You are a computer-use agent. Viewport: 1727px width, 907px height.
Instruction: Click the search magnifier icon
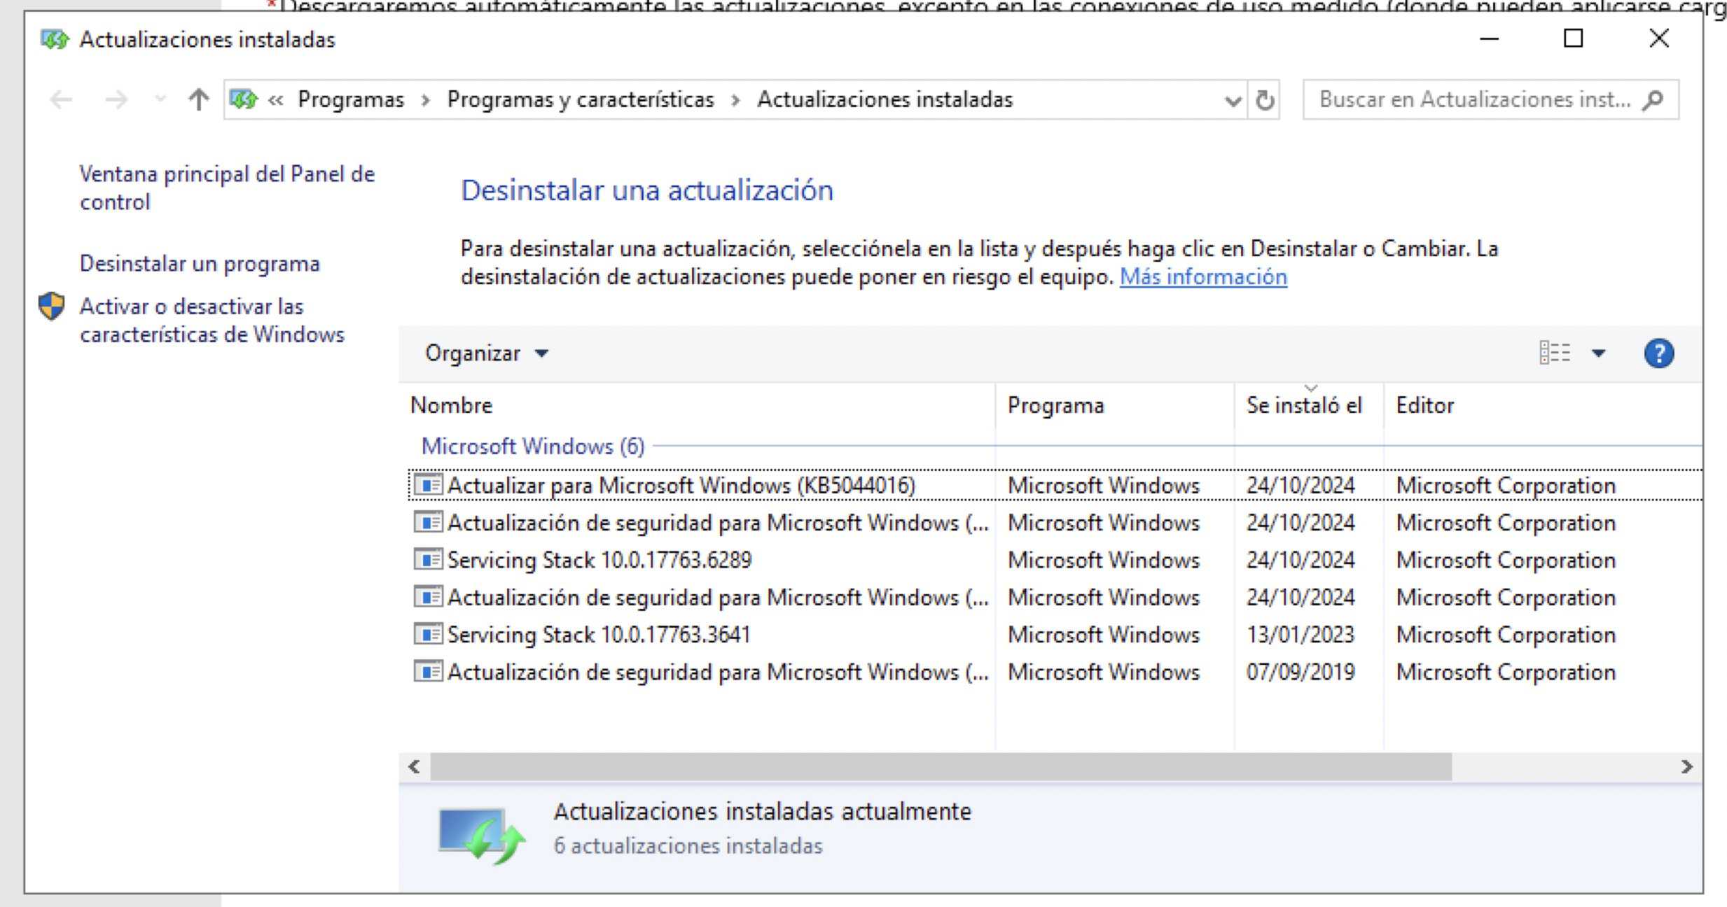pyautogui.click(x=1653, y=100)
